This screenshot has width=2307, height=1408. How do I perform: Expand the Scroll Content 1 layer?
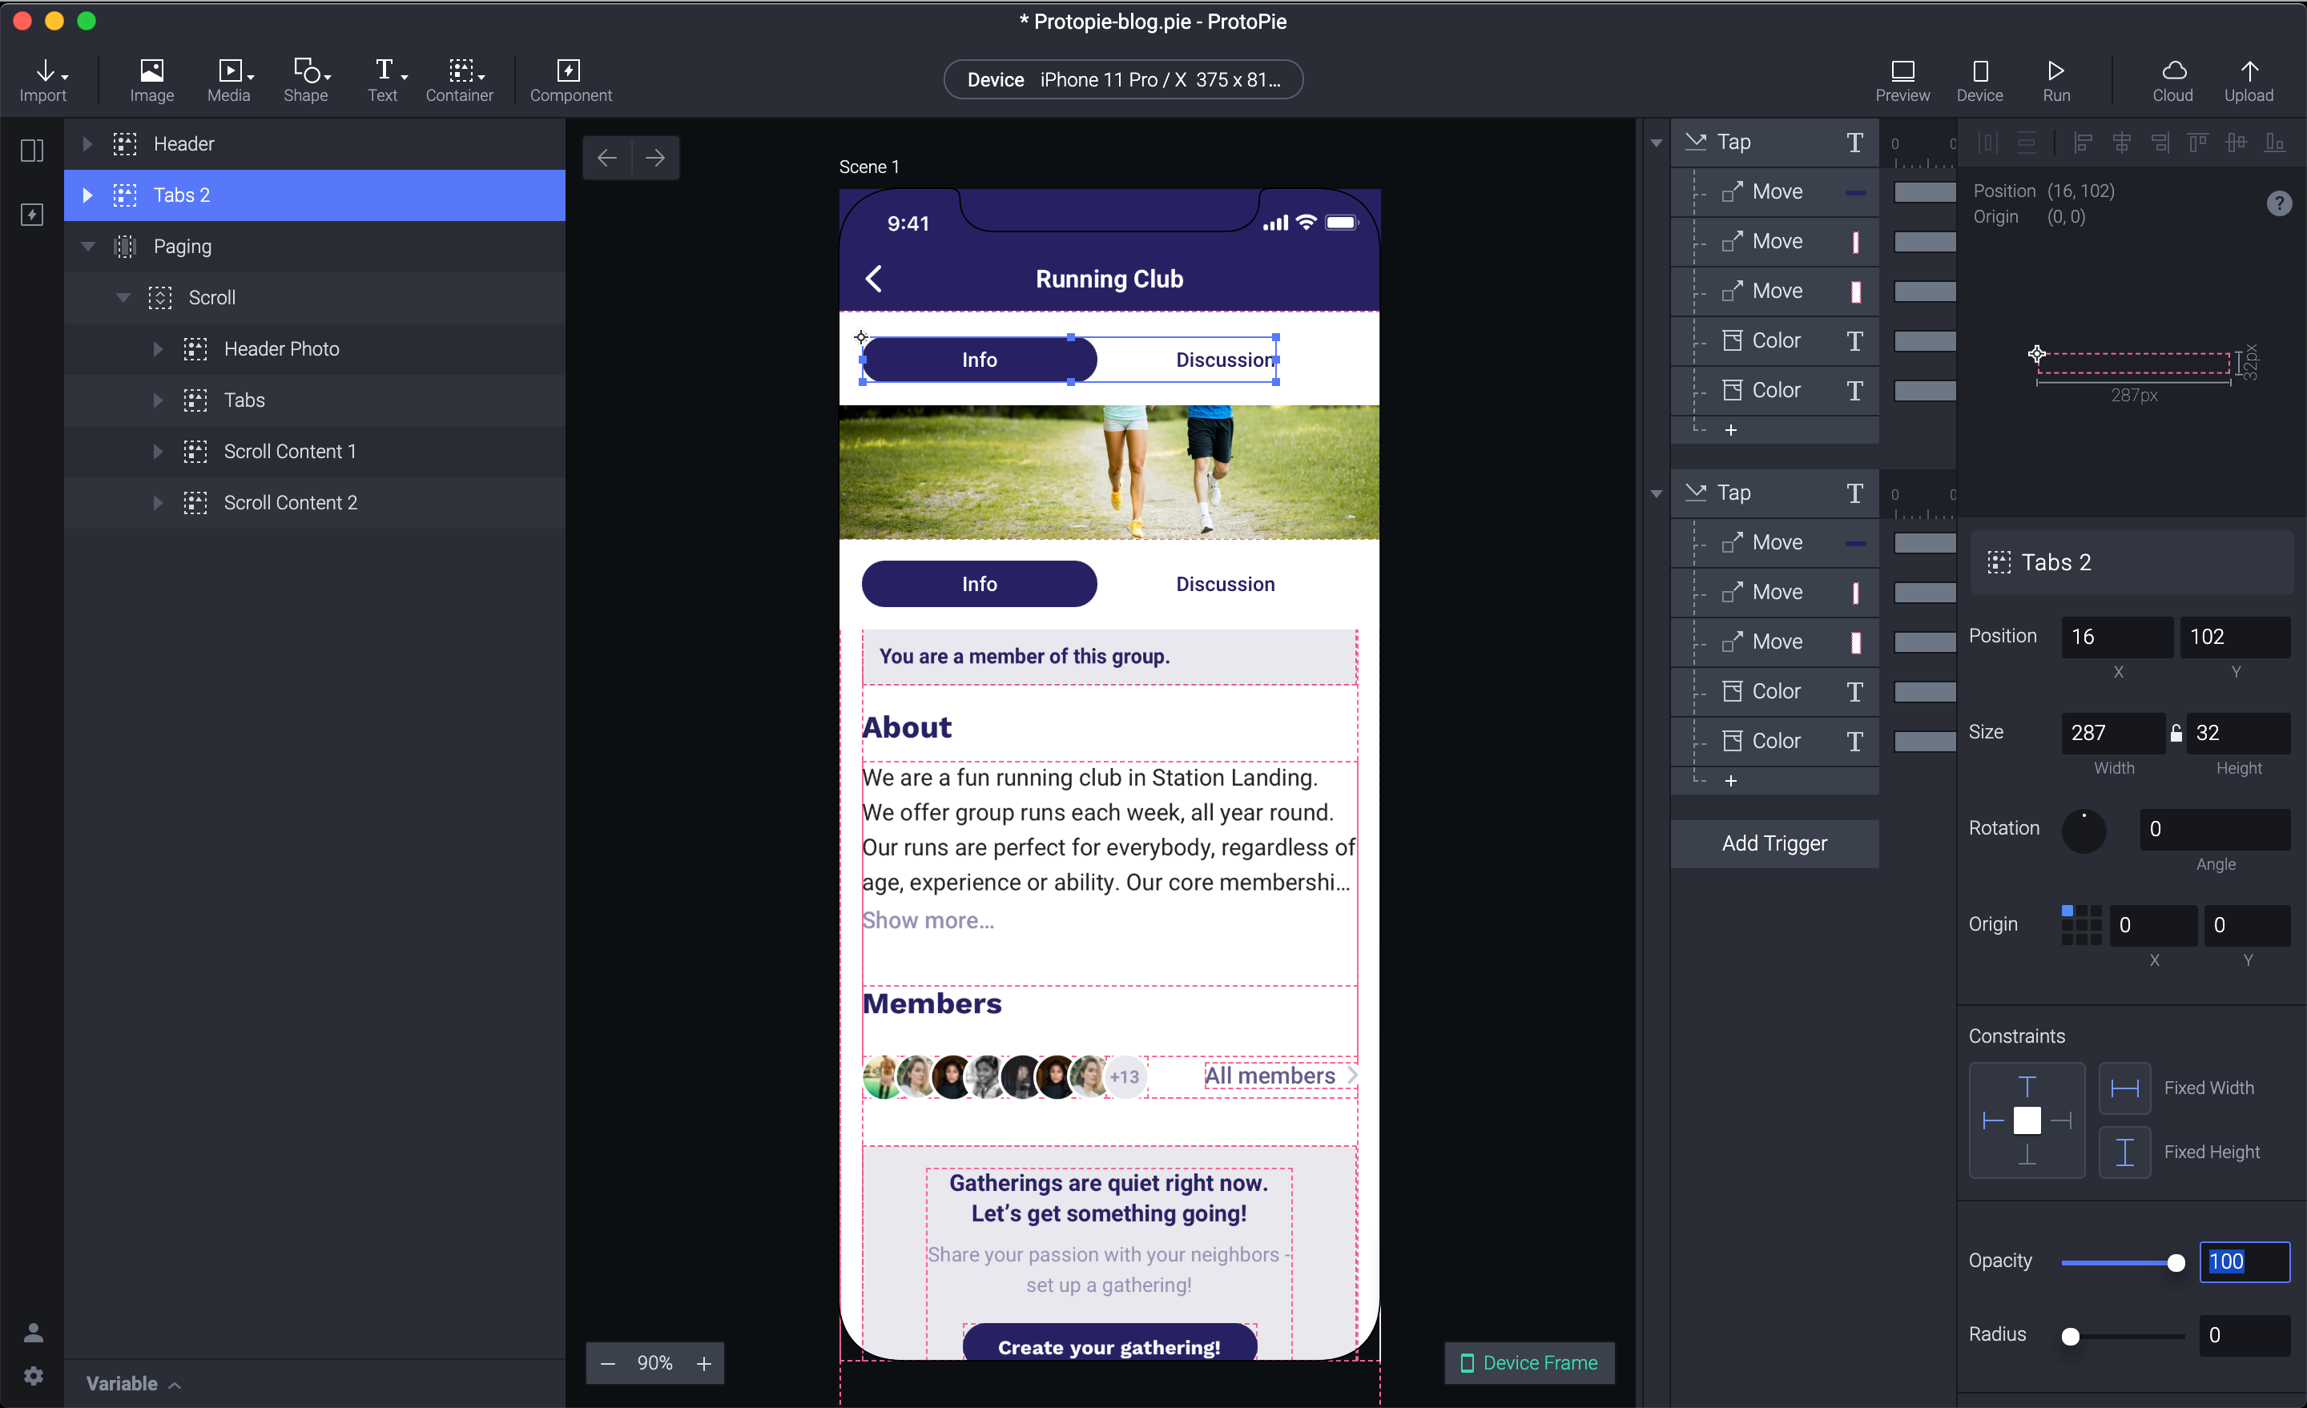coord(157,451)
